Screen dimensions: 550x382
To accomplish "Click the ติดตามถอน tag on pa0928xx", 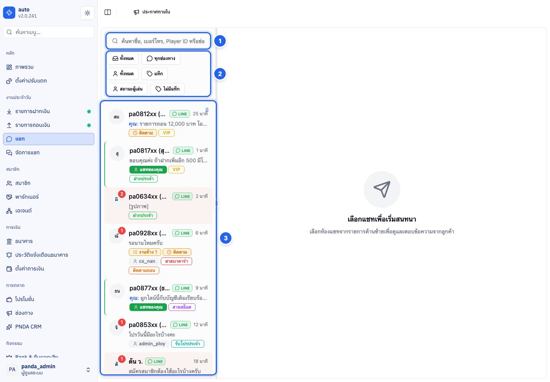I will click(x=144, y=270).
